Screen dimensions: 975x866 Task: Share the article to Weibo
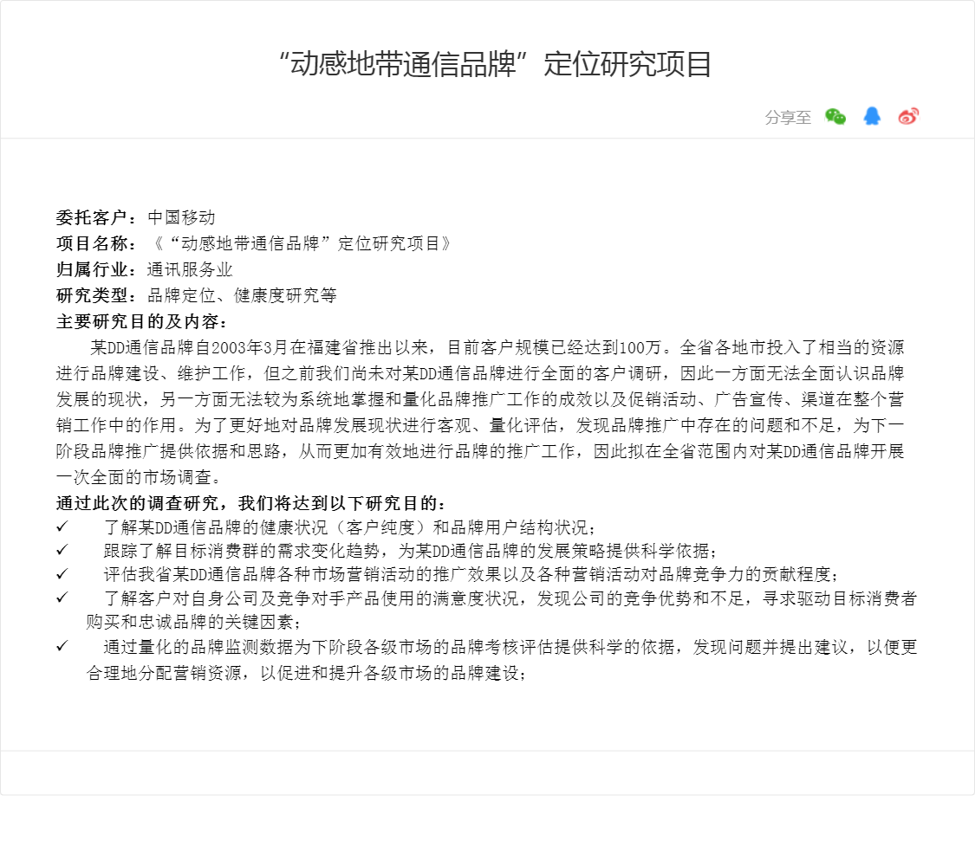[x=908, y=116]
